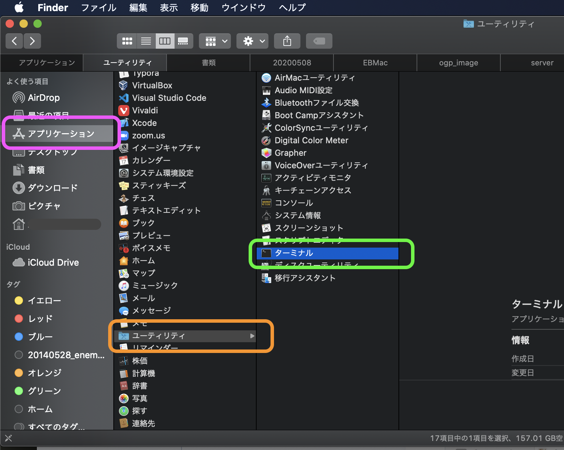This screenshot has height=450, width=564.
Task: Select Bluetoothファイル交換 item
Action: click(x=328, y=103)
